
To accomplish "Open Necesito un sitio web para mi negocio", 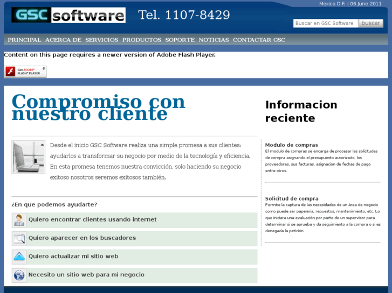I will tap(86, 275).
